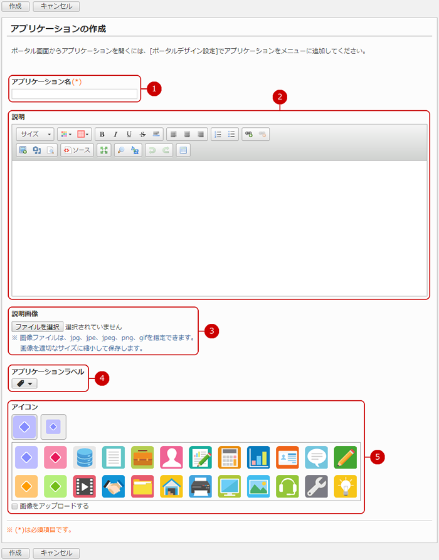
Task: Toggle bold formatting in description editor
Action: pyautogui.click(x=102, y=134)
